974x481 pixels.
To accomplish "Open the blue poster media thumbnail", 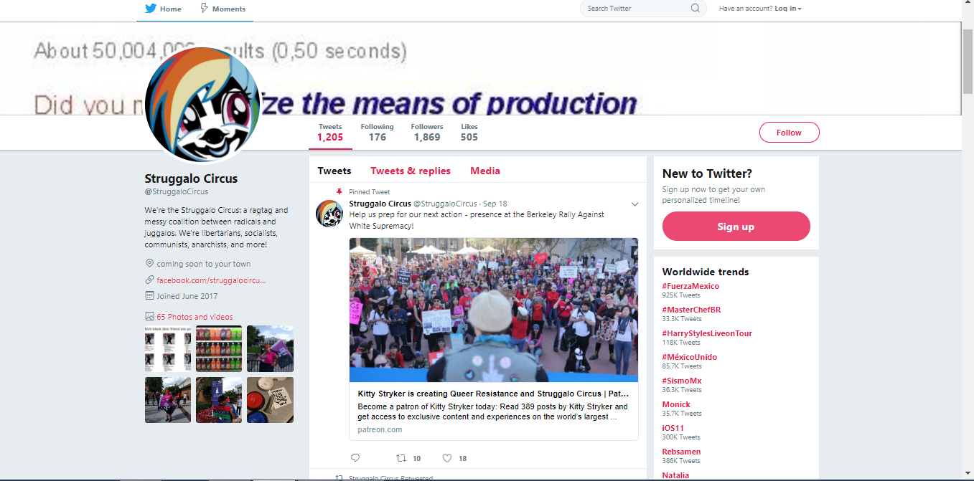I will [x=219, y=400].
